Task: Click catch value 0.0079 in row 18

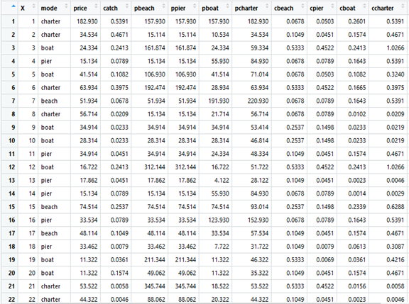Action: click(119, 247)
